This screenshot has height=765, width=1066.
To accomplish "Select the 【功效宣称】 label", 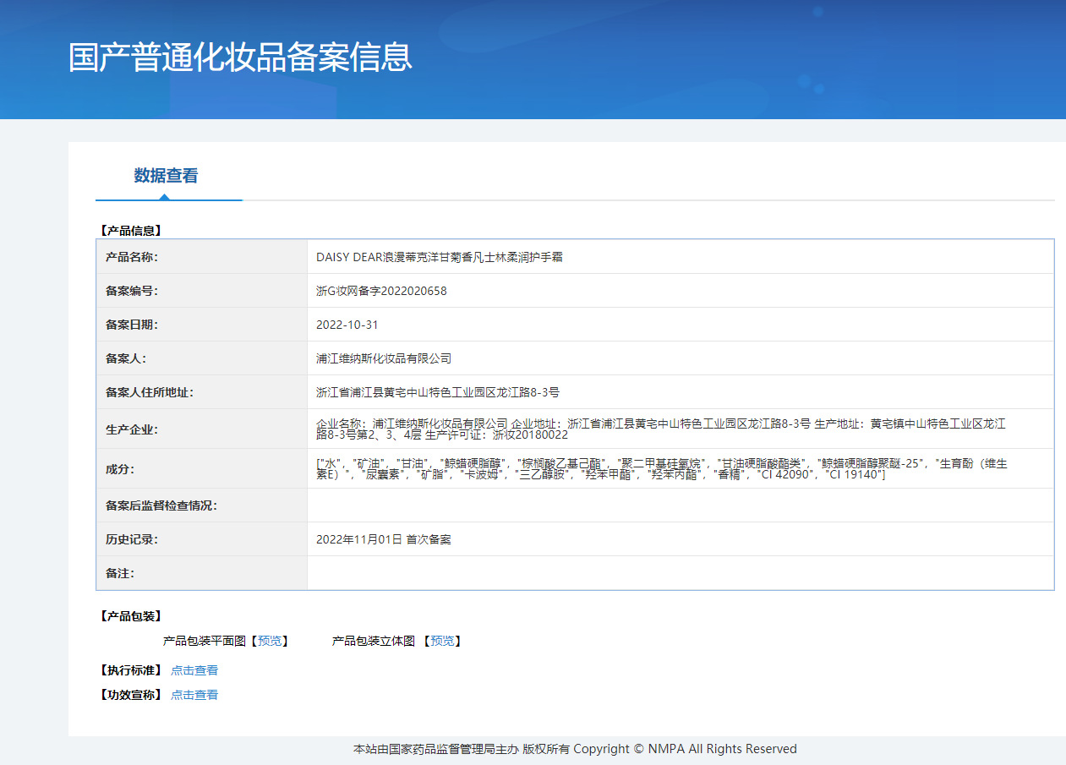I will [x=129, y=695].
